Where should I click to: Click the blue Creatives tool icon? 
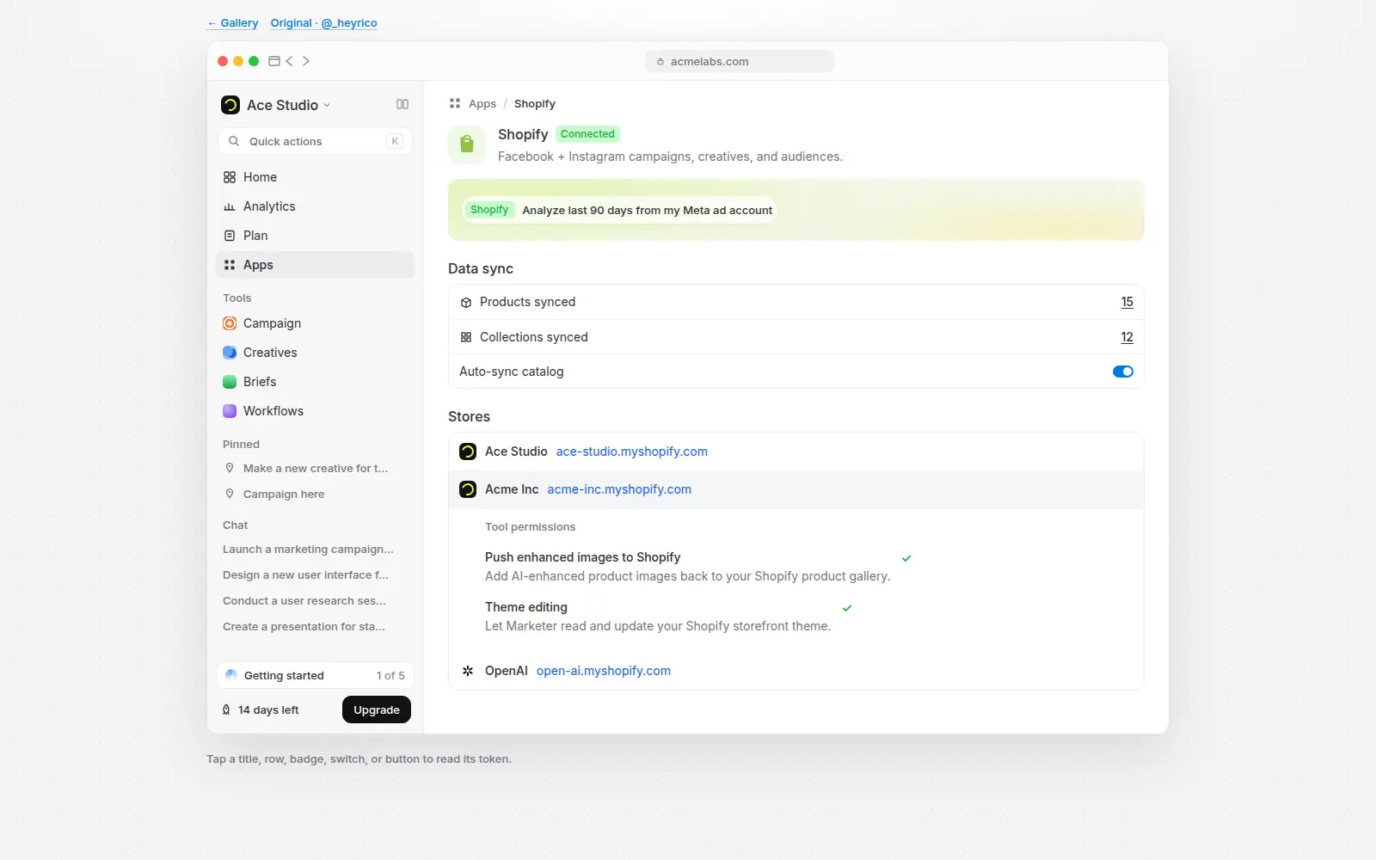pyautogui.click(x=230, y=353)
